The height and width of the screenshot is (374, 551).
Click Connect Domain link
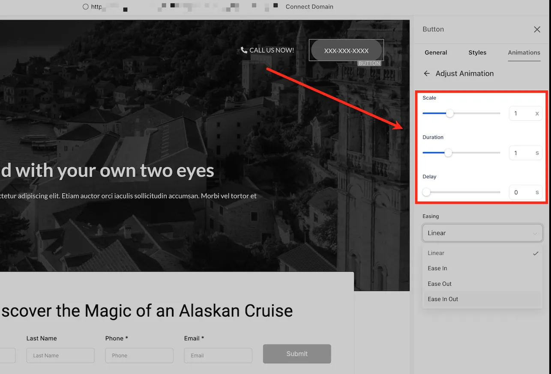[309, 7]
